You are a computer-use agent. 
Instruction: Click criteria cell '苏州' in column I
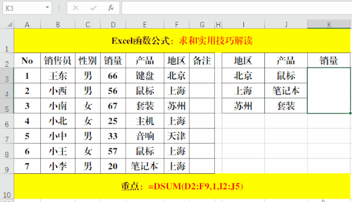coord(243,106)
